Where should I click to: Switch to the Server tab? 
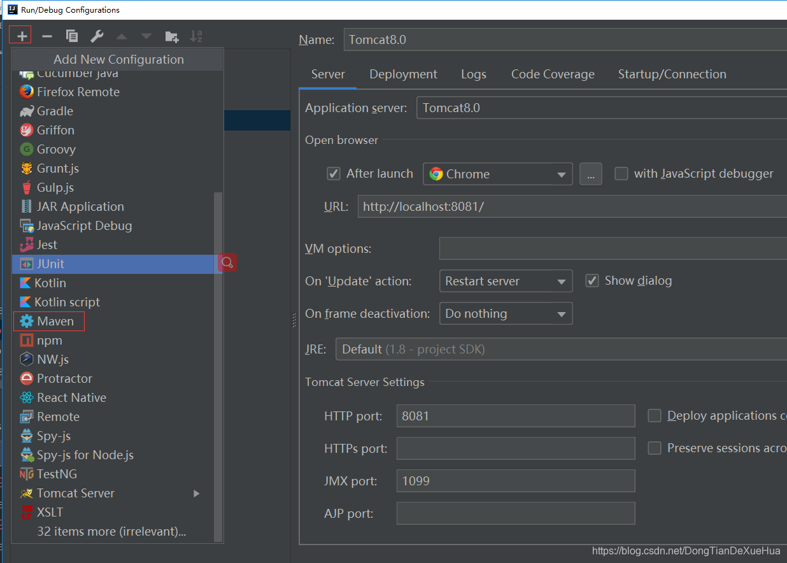[328, 75]
